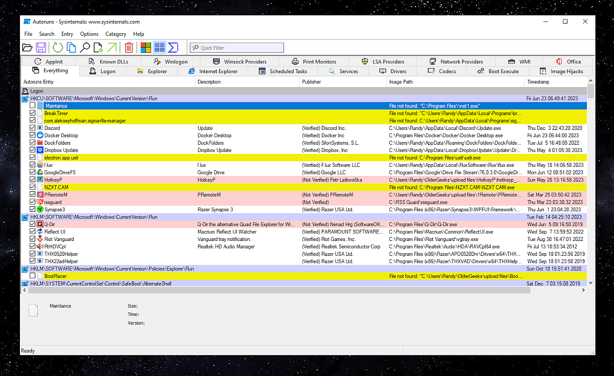Switch to the Scheduled Tasks tab
The height and width of the screenshot is (376, 614).
coord(283,71)
